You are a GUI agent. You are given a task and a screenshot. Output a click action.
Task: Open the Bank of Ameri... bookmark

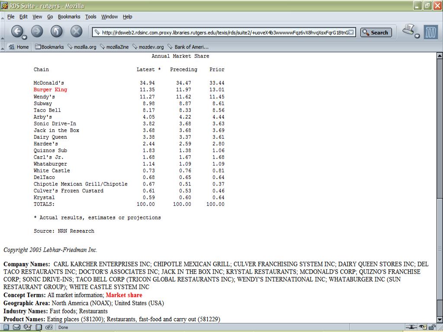click(x=188, y=47)
